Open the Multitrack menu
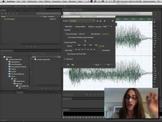 click(32, 1)
